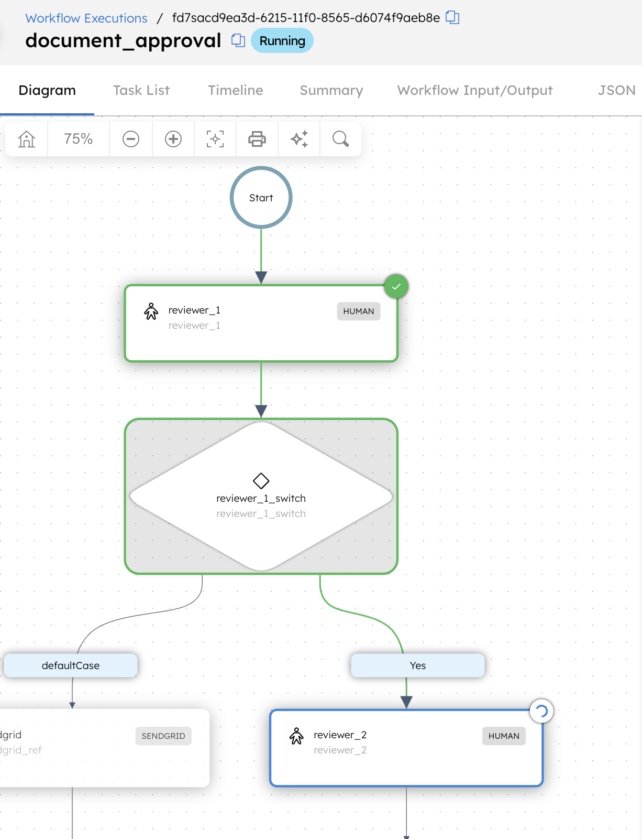The height and width of the screenshot is (839, 642).
Task: Select the SENDGRID task node
Action: pos(104,748)
